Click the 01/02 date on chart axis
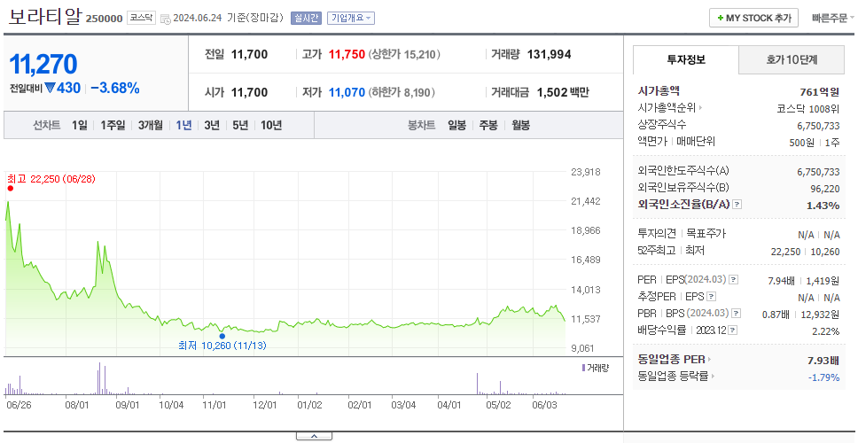858x443 pixels. pyautogui.click(x=309, y=405)
